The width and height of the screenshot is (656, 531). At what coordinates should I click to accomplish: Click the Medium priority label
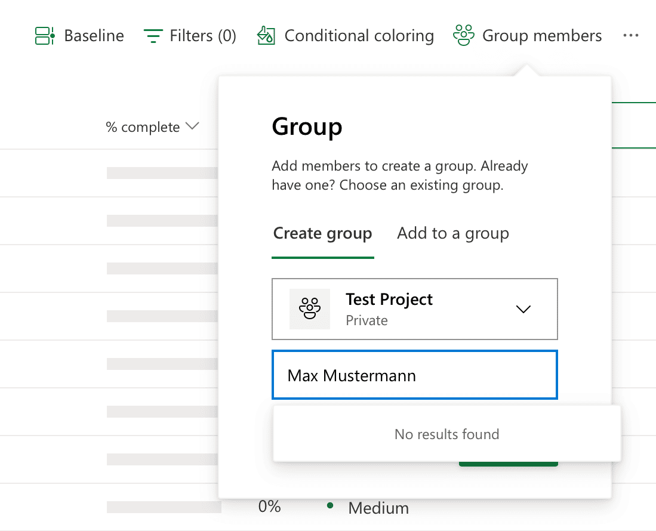point(378,508)
